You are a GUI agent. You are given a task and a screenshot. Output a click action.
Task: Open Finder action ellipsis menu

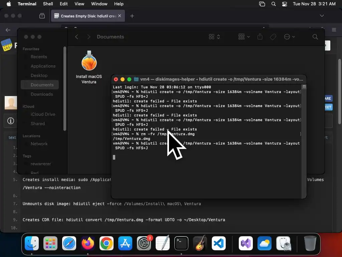pyautogui.click(x=290, y=37)
